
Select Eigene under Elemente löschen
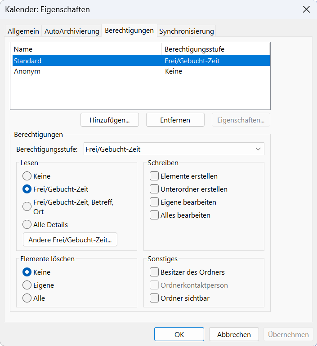pyautogui.click(x=27, y=285)
